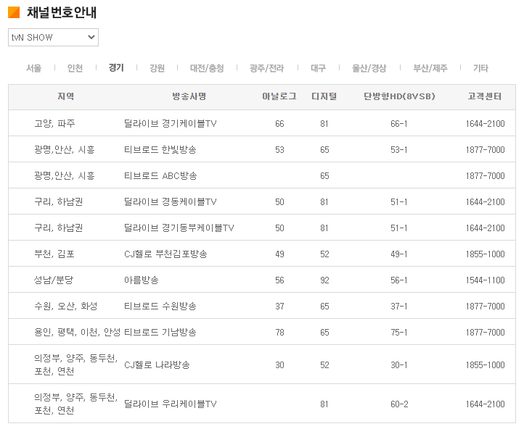524x429 pixels.
Task: Click CJ헬로 나라방송 broadcaster name
Action: pyautogui.click(x=157, y=365)
